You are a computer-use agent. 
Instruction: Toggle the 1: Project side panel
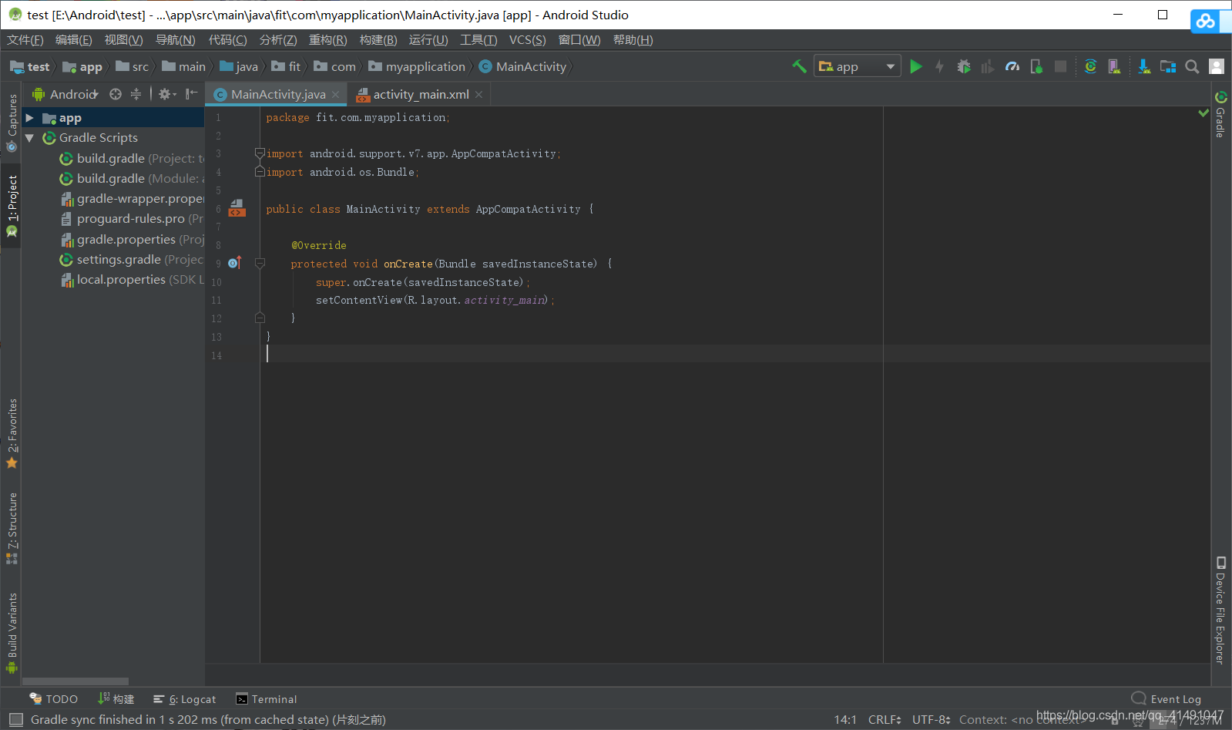12,205
